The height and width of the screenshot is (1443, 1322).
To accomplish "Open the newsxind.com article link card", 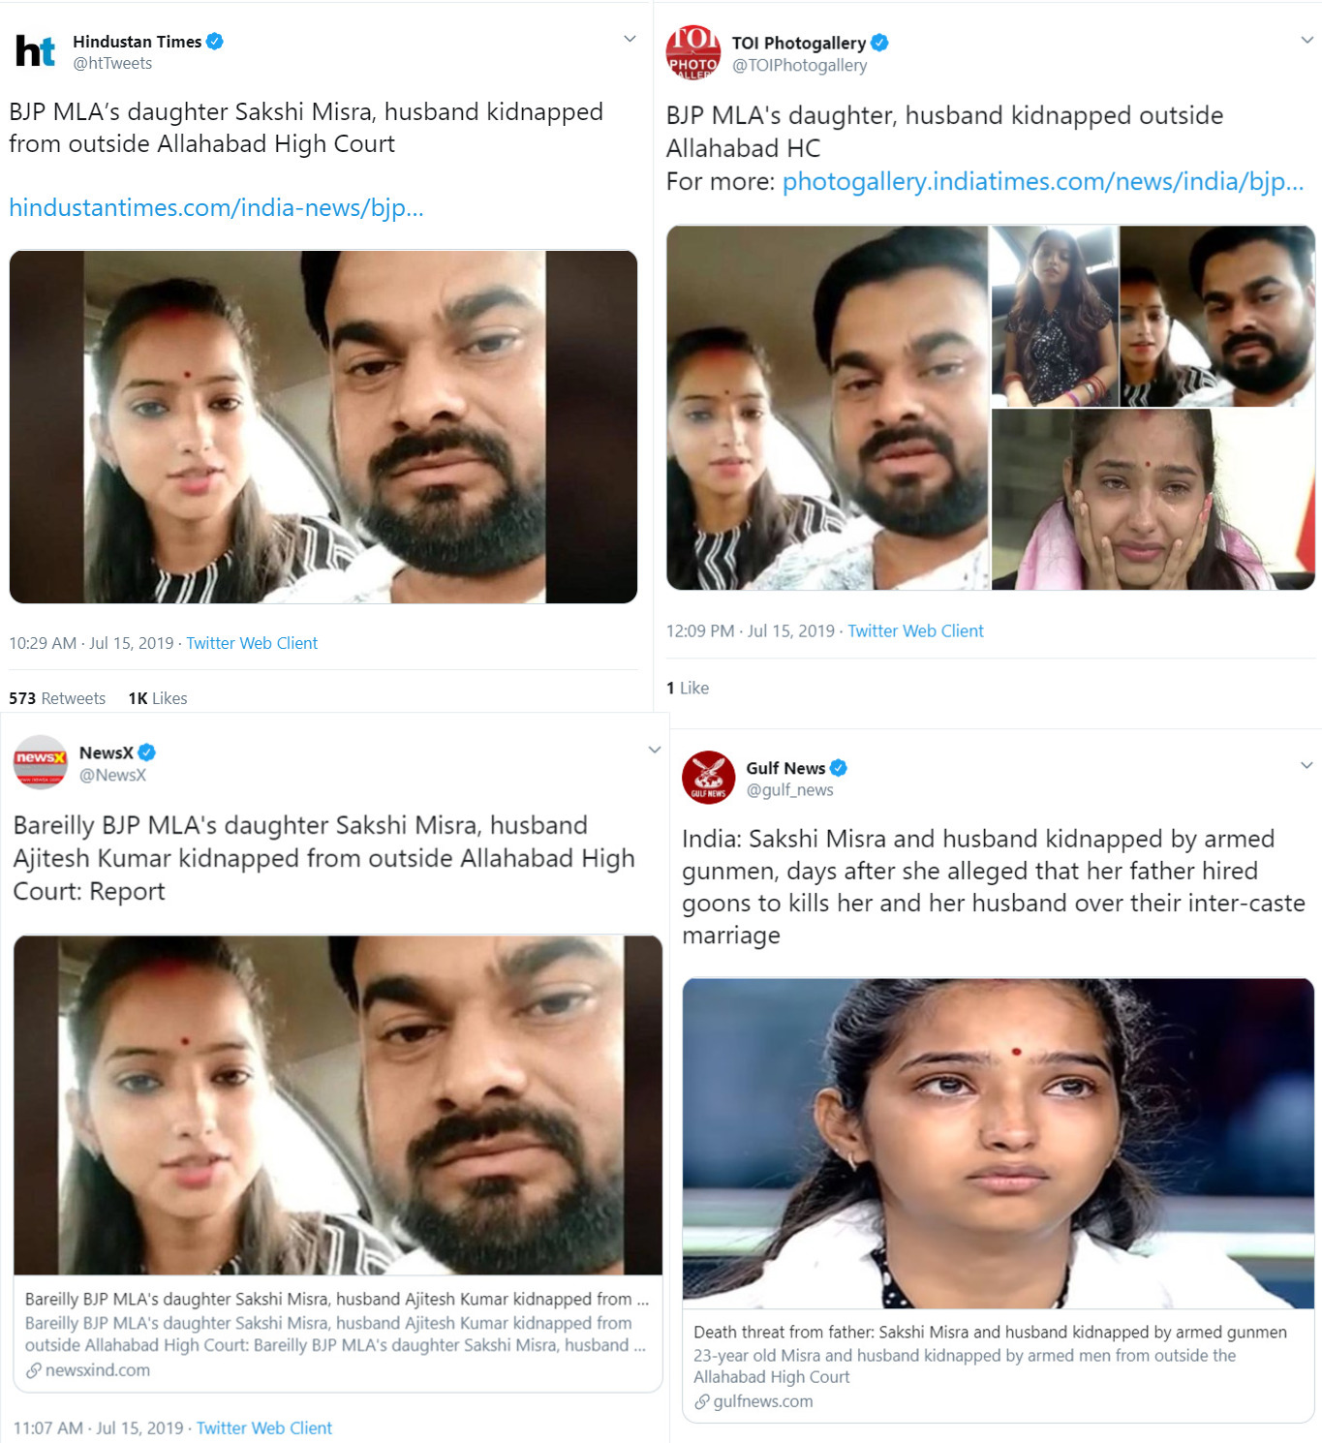I will (x=338, y=1163).
